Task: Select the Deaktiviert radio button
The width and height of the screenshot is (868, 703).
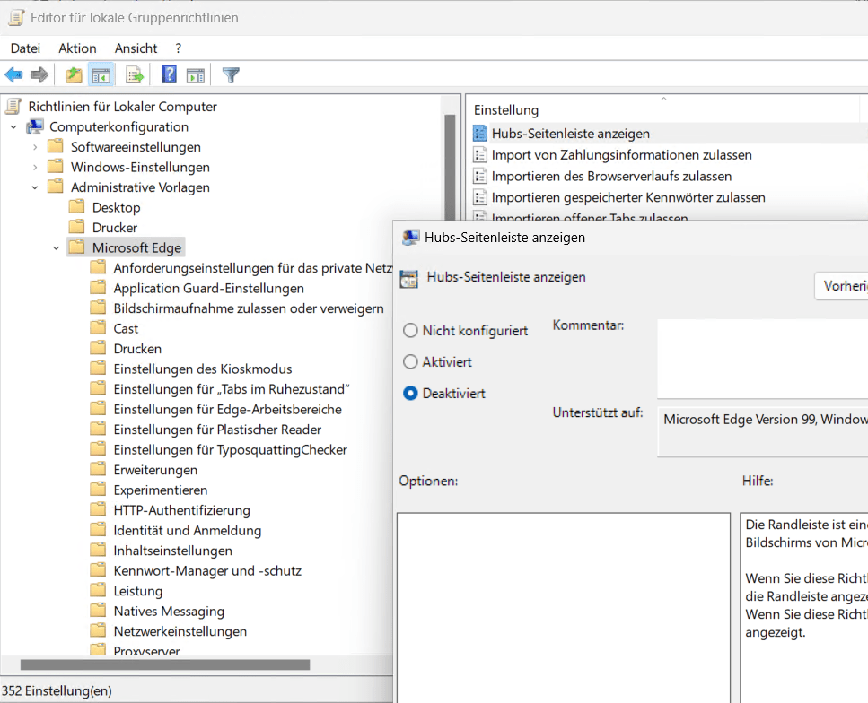Action: (410, 394)
